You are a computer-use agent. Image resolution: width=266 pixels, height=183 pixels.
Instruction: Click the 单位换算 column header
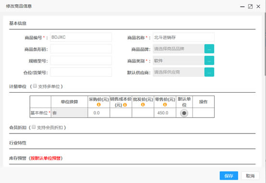70,102
